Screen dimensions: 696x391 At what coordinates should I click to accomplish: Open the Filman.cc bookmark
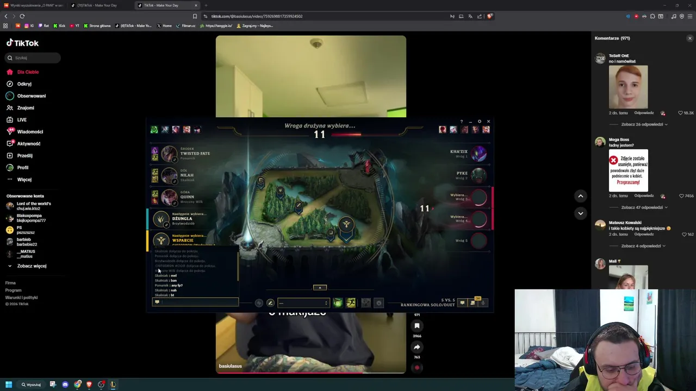186,26
